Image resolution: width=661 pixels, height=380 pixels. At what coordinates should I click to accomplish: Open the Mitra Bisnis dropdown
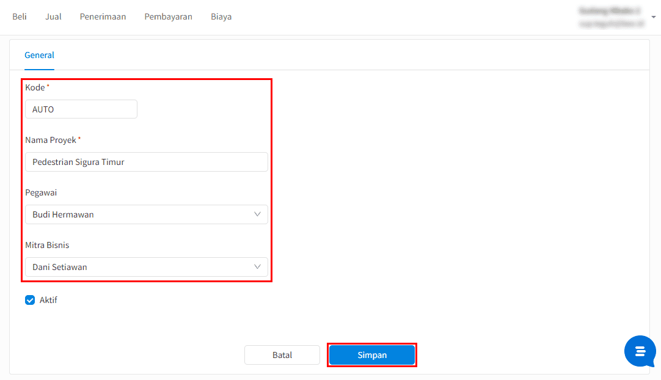click(x=146, y=267)
